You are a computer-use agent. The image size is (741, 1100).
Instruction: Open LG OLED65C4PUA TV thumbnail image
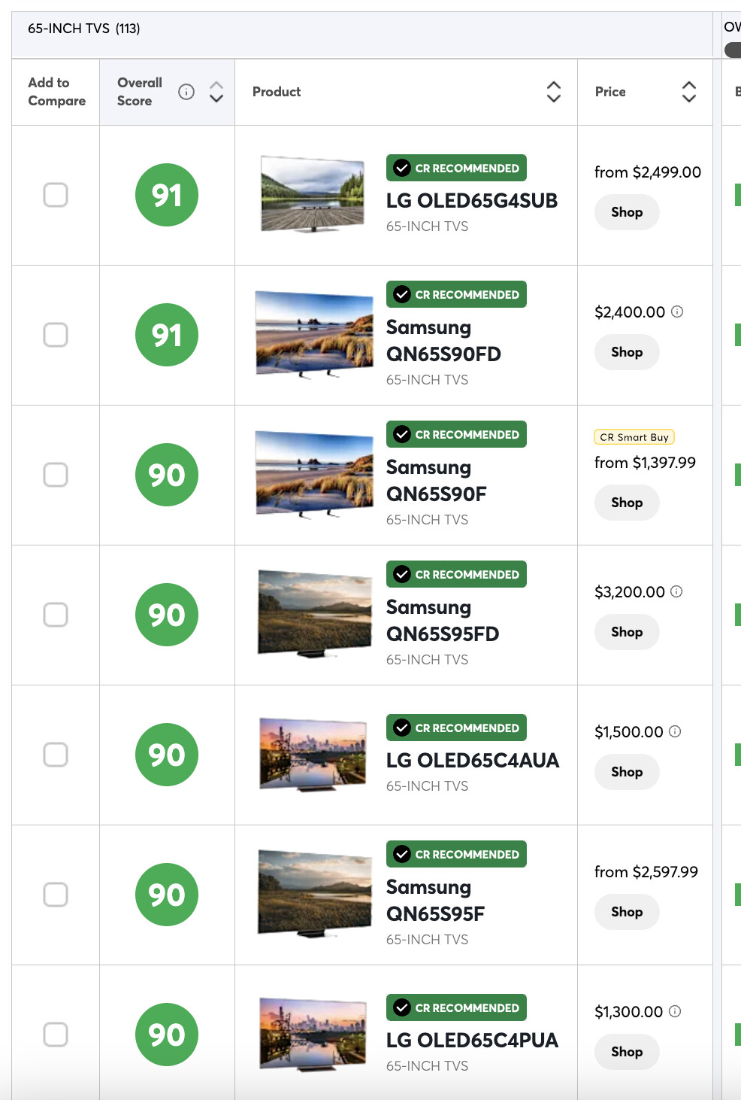(x=313, y=1032)
